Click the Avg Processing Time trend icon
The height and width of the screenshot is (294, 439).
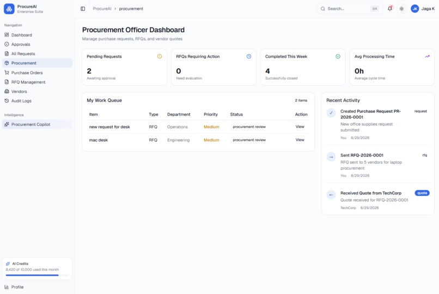427,56
